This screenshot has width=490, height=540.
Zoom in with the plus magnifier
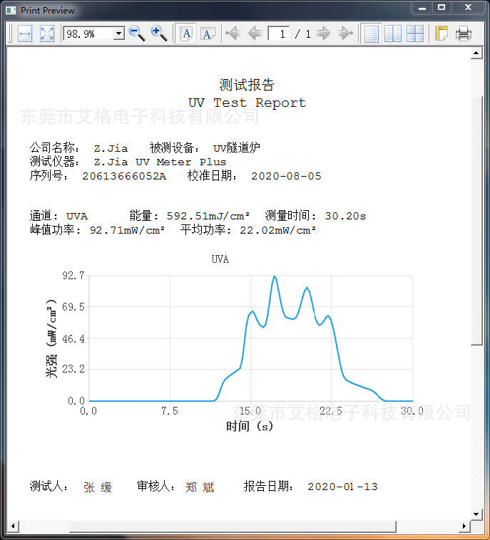click(x=159, y=33)
